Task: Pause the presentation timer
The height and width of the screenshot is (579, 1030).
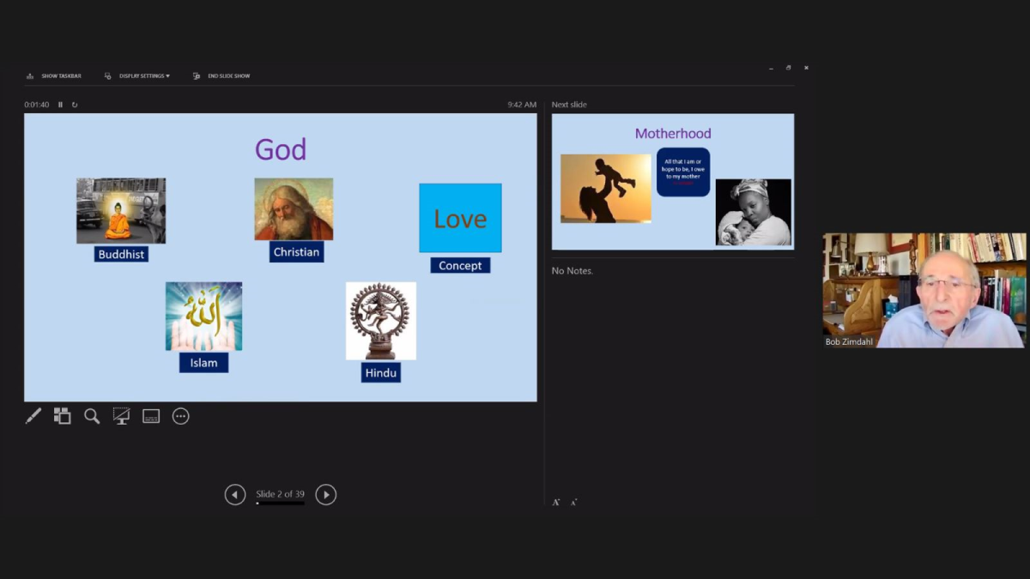Action: (x=60, y=105)
